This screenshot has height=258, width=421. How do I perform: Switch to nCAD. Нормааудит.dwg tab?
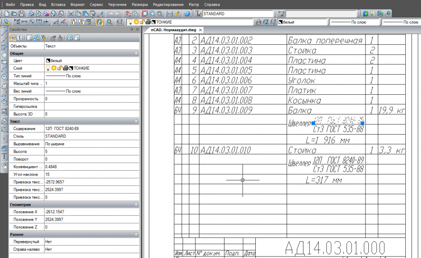pyautogui.click(x=173, y=30)
